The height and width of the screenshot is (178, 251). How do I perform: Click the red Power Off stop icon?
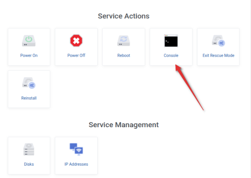pyautogui.click(x=76, y=41)
